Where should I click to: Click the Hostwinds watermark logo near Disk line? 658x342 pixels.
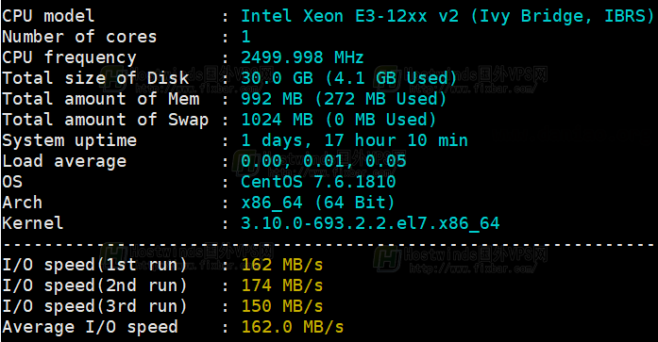[114, 79]
